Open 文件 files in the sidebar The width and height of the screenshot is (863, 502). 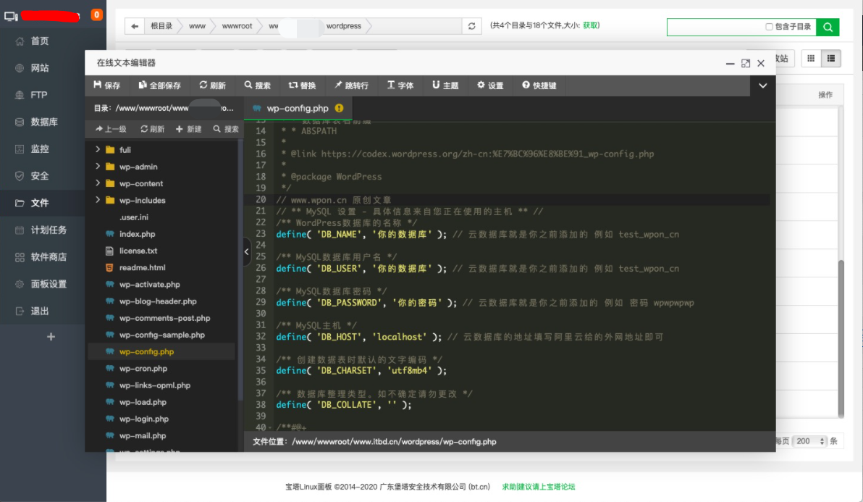40,203
